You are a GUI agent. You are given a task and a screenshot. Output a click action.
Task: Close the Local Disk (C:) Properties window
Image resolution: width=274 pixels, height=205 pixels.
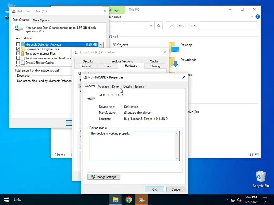[165, 52]
